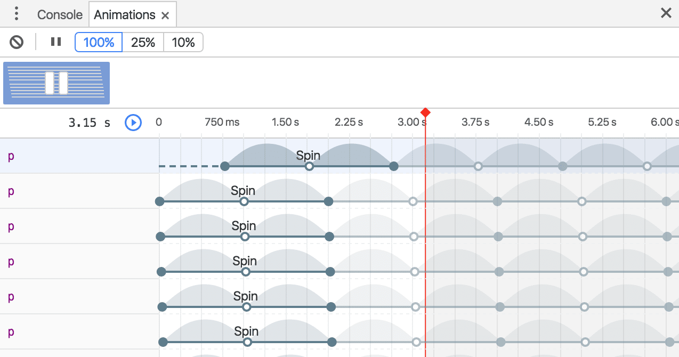The height and width of the screenshot is (357, 679).
Task: Click the clear all animations icon
Action: coord(17,42)
